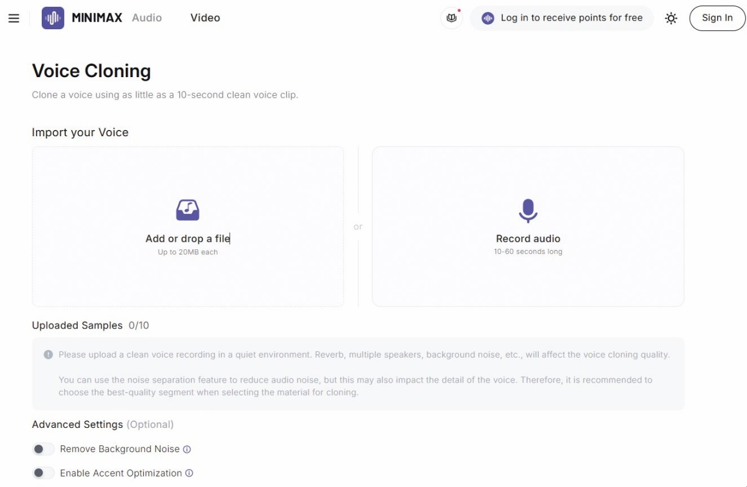Choose the Record audio label

point(528,239)
